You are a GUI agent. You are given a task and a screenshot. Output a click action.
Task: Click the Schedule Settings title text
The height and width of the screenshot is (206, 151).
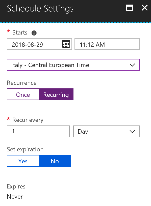[40, 9]
